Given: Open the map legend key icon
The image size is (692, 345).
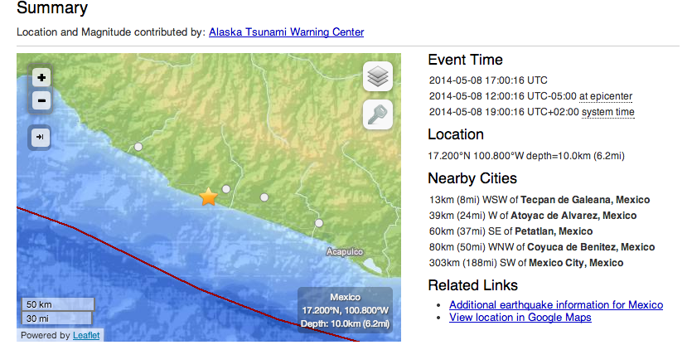Looking at the screenshot, I should click(x=378, y=114).
